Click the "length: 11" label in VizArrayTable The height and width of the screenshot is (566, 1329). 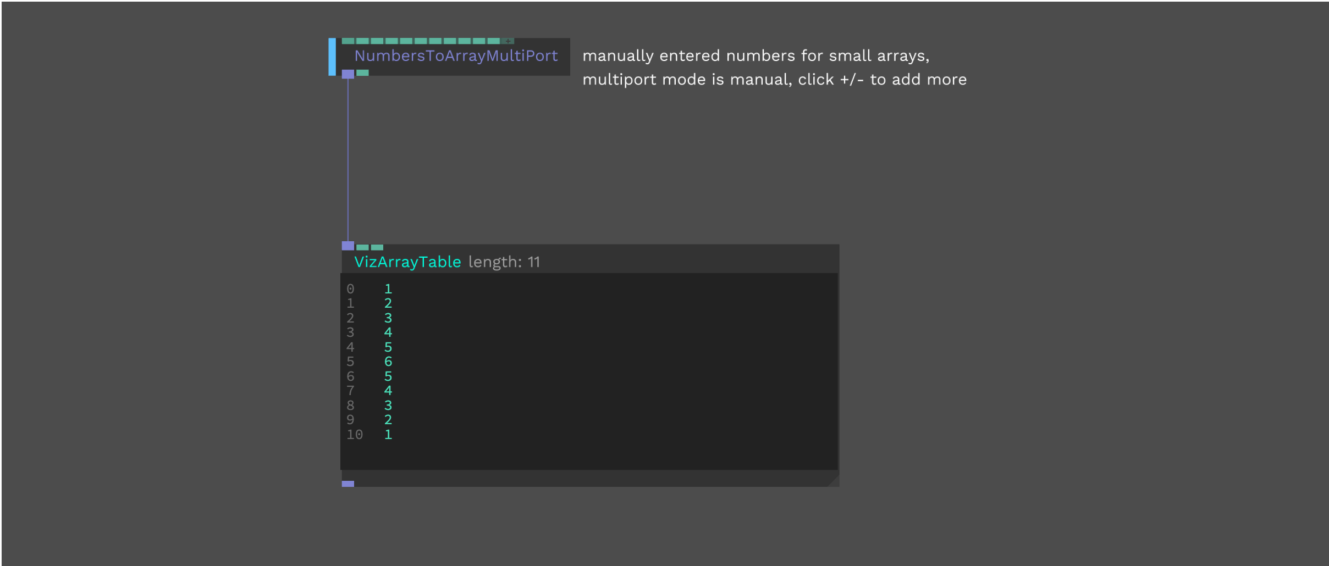(x=504, y=262)
